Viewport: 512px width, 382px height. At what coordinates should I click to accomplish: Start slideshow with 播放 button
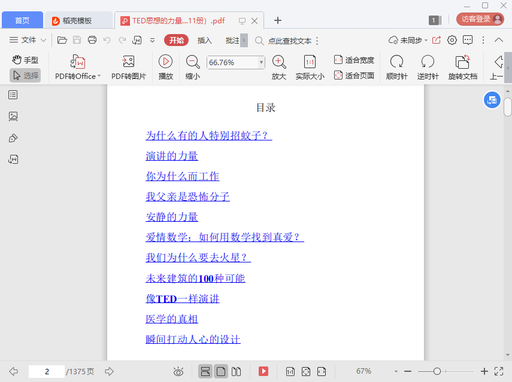point(165,68)
